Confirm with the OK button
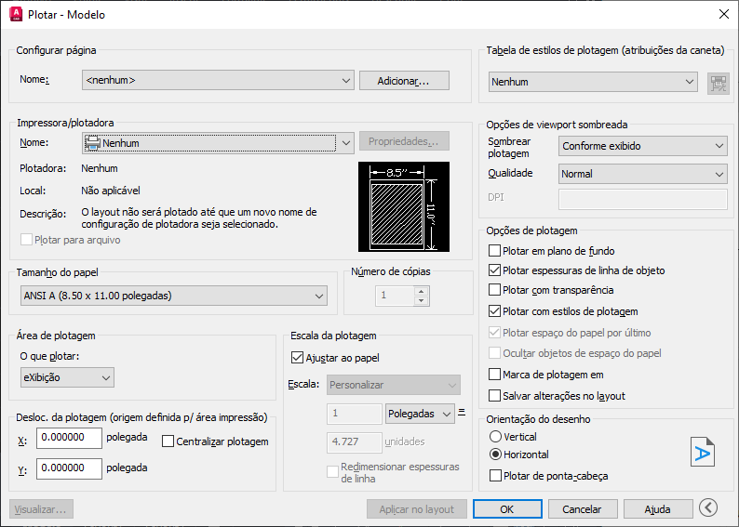This screenshot has width=739, height=527. [507, 509]
